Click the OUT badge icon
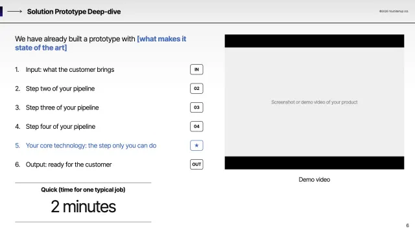Viewport: 415px width, 233px height. [x=196, y=164]
